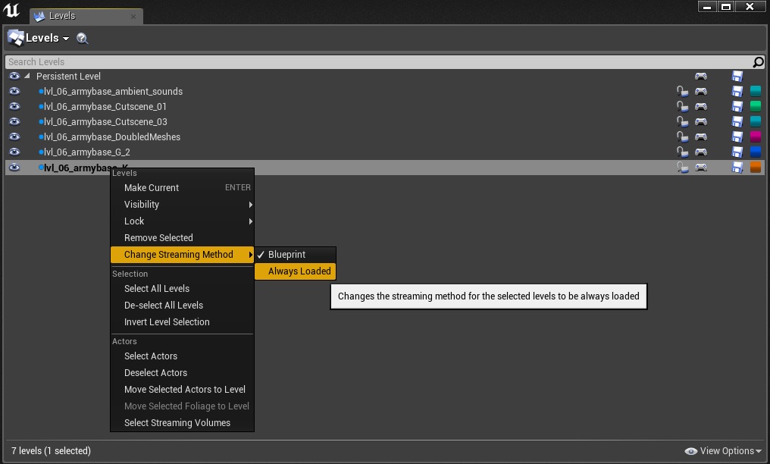Click the save icon for lvl_06_armybase_DoubledMeshes
This screenshot has height=464, width=770.
737,137
